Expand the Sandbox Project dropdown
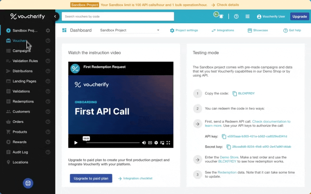The image size is (311, 194). tap(130, 30)
